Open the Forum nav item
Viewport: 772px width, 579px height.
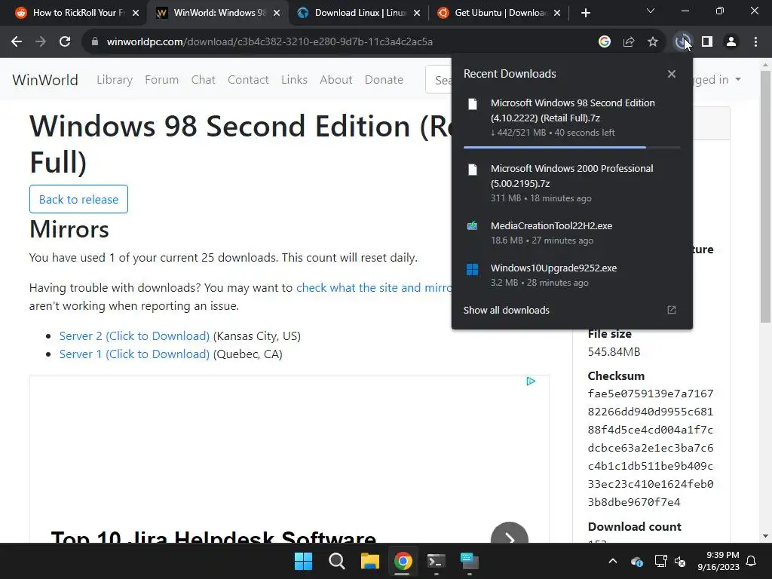pos(161,80)
